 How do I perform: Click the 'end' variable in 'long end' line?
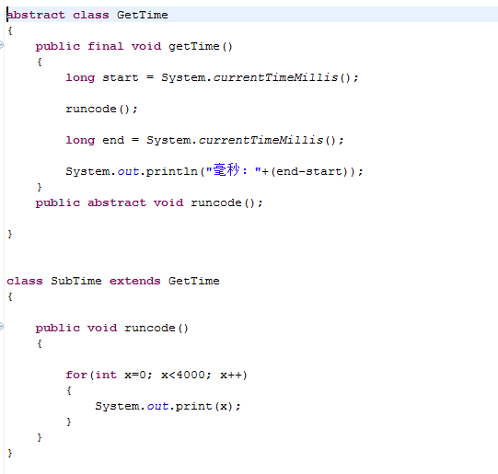click(x=113, y=140)
